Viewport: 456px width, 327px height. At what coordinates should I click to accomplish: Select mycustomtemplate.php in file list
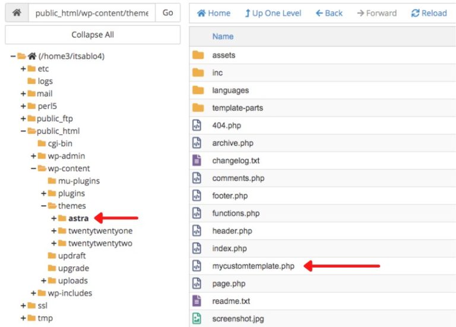click(x=253, y=266)
